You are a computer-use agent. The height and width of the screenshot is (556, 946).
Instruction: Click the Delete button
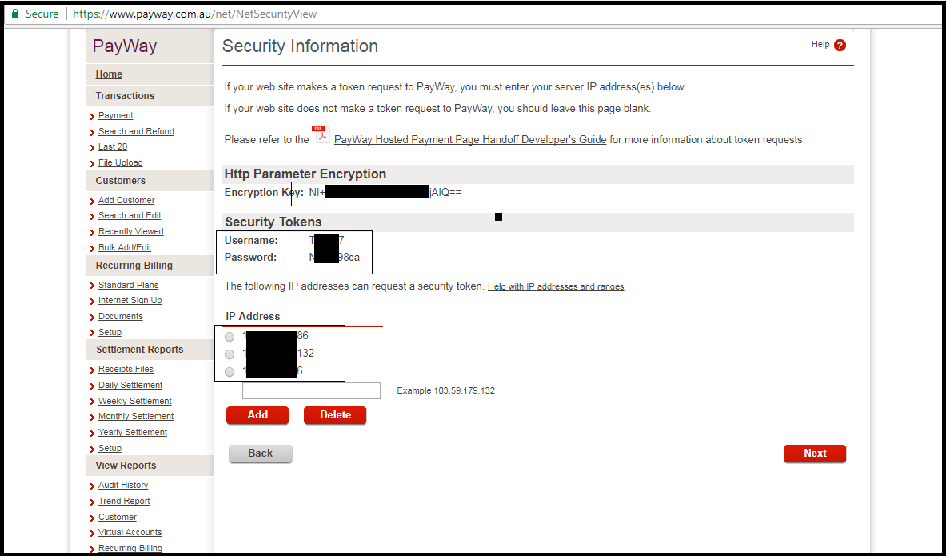pyautogui.click(x=334, y=415)
